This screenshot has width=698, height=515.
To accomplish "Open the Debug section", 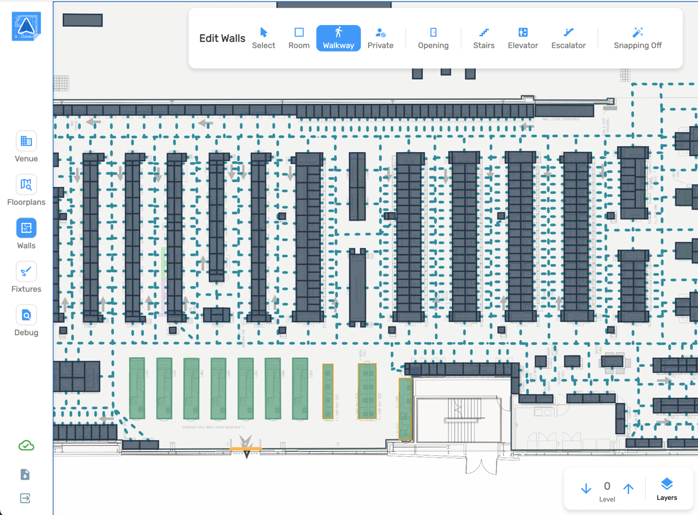I will [x=26, y=321].
